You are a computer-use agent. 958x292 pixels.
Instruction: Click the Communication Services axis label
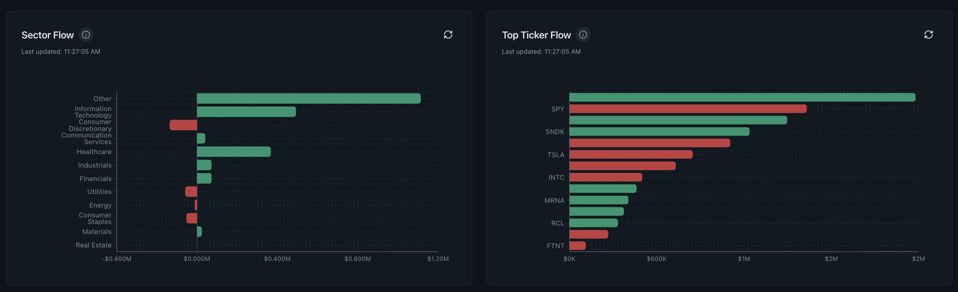87,138
